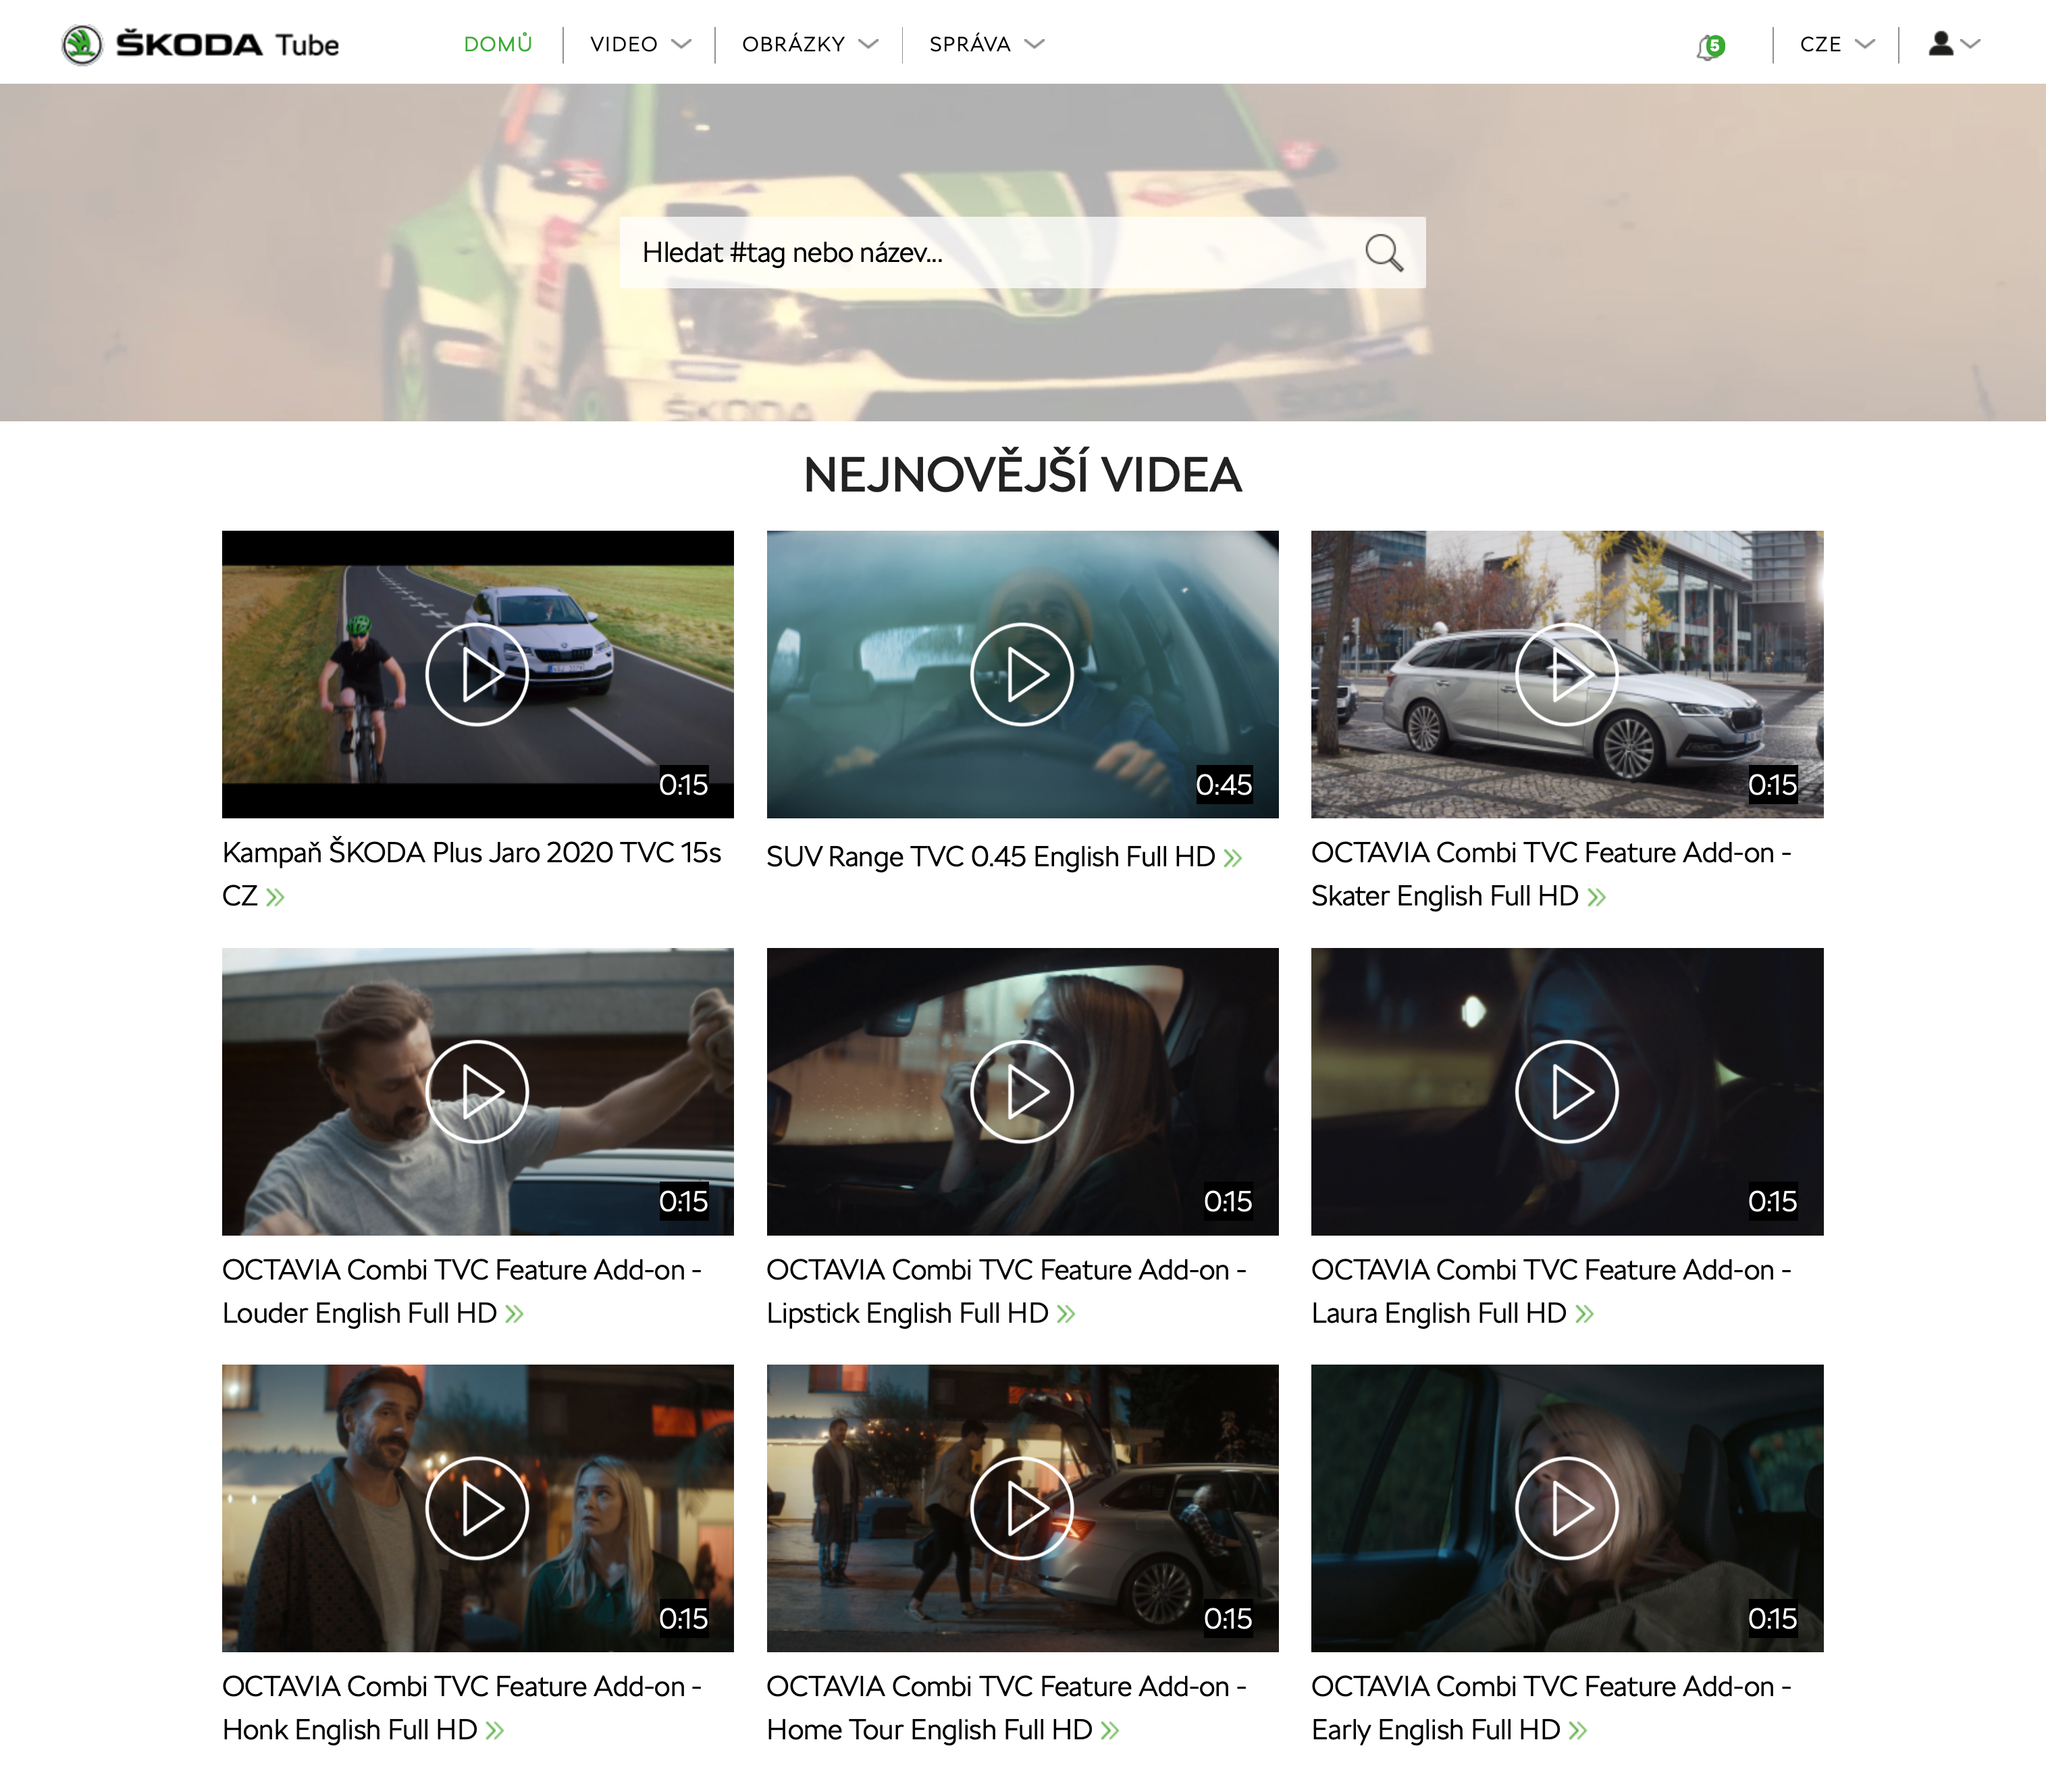The image size is (2046, 1792).
Task: Click double-arrow after Home Tour English Full HD
Action: pos(1110,1731)
